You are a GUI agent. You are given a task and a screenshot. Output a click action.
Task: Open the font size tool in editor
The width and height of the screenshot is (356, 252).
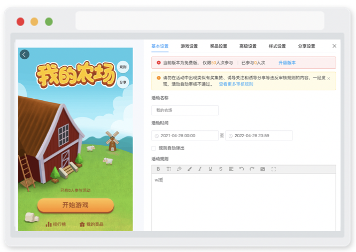[x=169, y=169]
